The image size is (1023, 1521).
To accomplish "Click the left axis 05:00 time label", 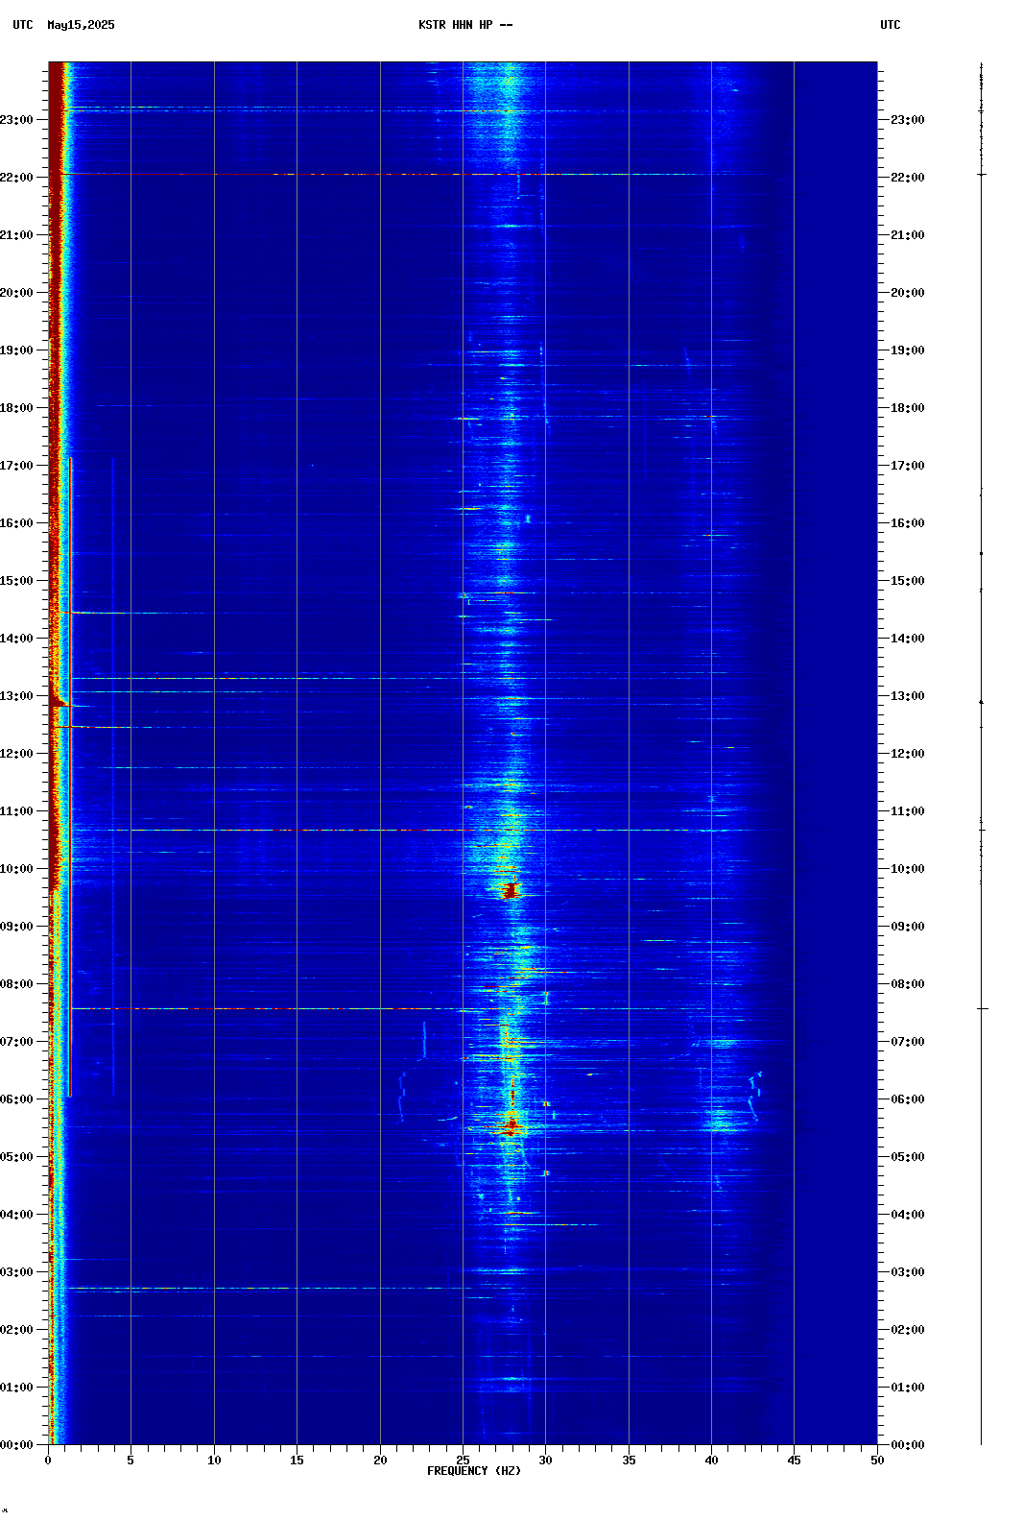I will point(17,1157).
